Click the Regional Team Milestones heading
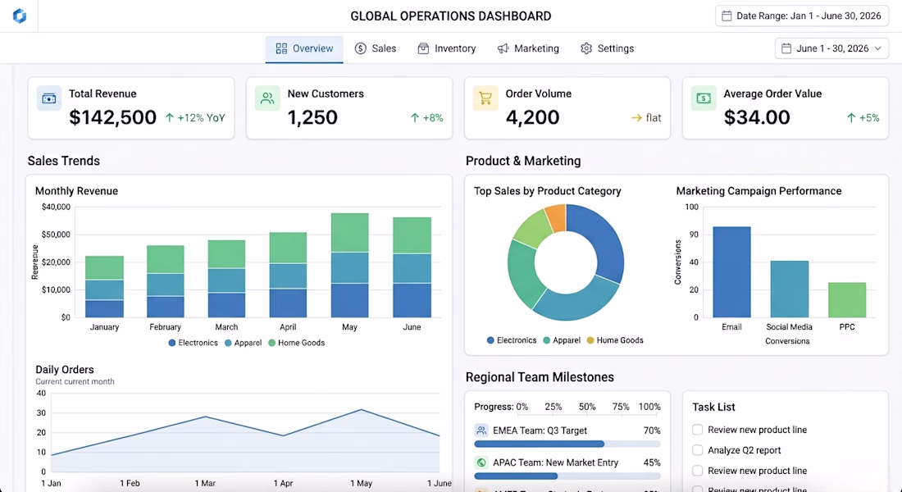The image size is (902, 492). (540, 377)
